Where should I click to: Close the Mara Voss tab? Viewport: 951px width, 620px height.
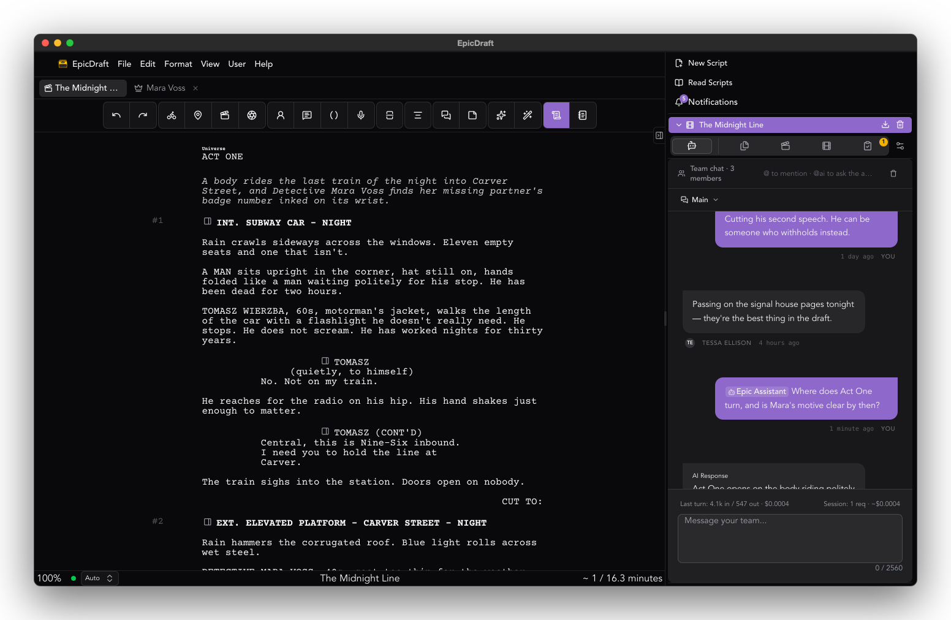click(x=195, y=88)
